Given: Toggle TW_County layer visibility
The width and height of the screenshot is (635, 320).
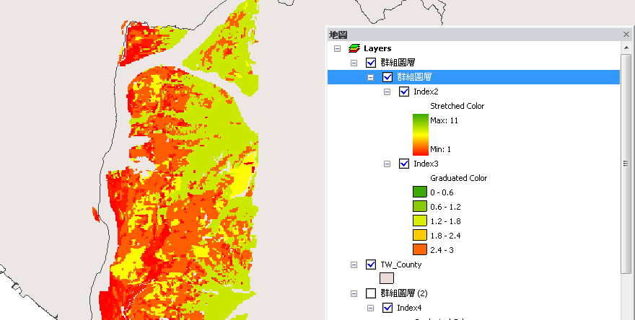Looking at the screenshot, I should (371, 265).
